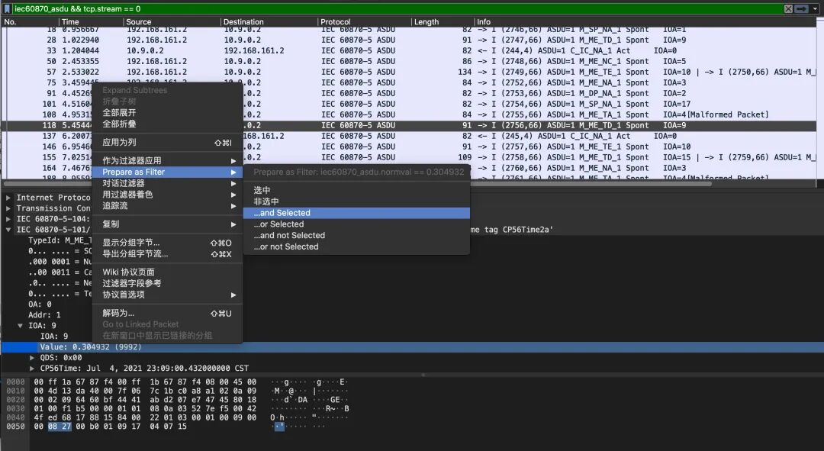Screen dimensions: 824x451
Task: Click the packet list horizontal scrollbar
Action: pyautogui.click(x=357, y=183)
